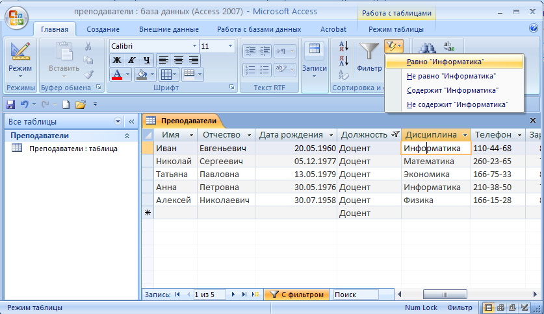The width and height of the screenshot is (544, 314).
Task: Open fill color dropdown arrow
Action: [x=152, y=75]
